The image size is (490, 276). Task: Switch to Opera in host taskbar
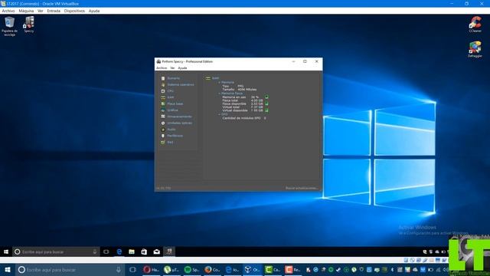[152, 270]
